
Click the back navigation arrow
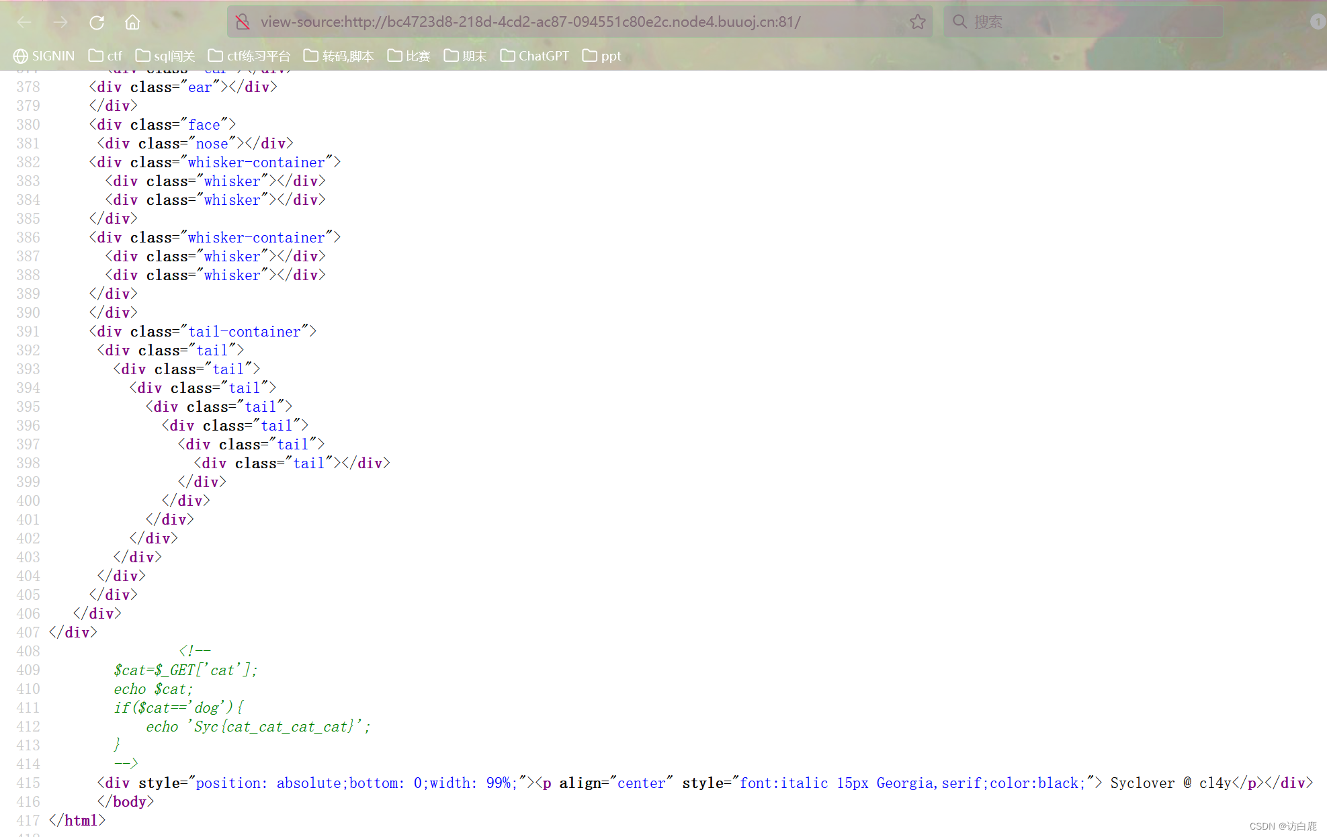[x=24, y=21]
